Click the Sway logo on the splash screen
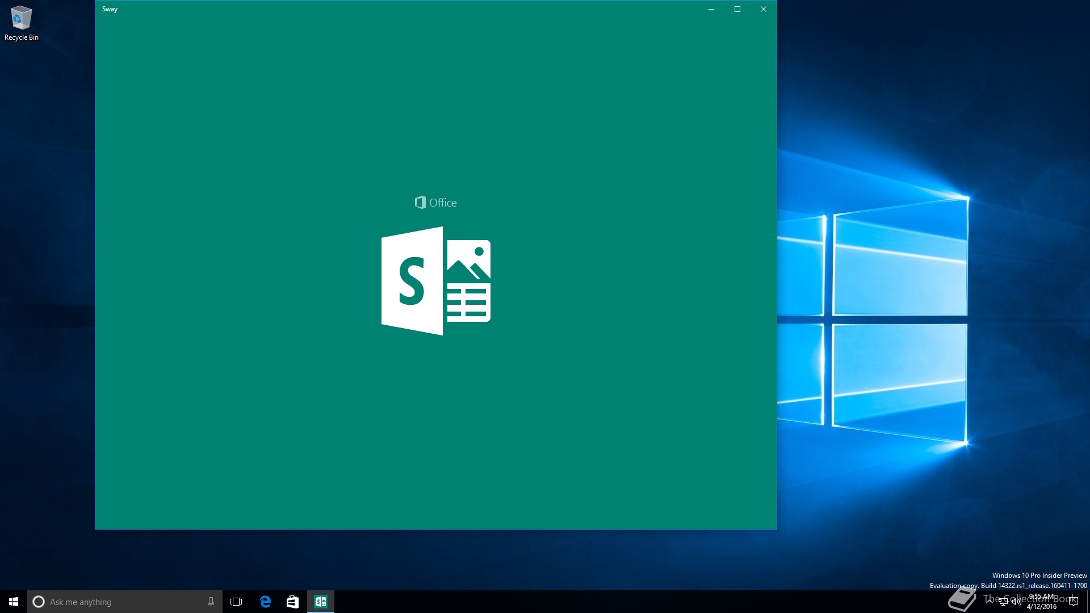The height and width of the screenshot is (613, 1090). [436, 281]
